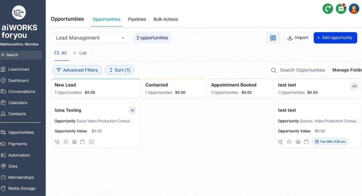Click the Payments icon in the sidebar
This screenshot has width=362, height=196.
click(4, 144)
